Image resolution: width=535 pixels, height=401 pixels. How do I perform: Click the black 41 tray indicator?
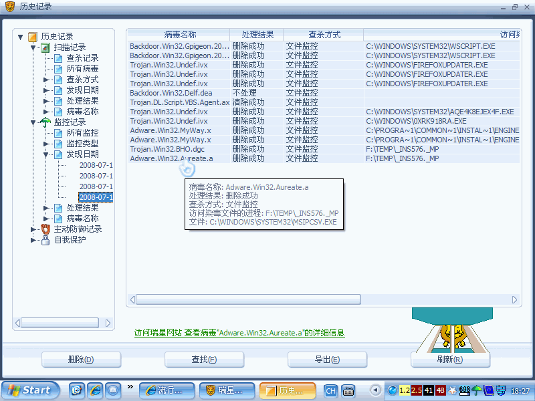[x=429, y=390]
